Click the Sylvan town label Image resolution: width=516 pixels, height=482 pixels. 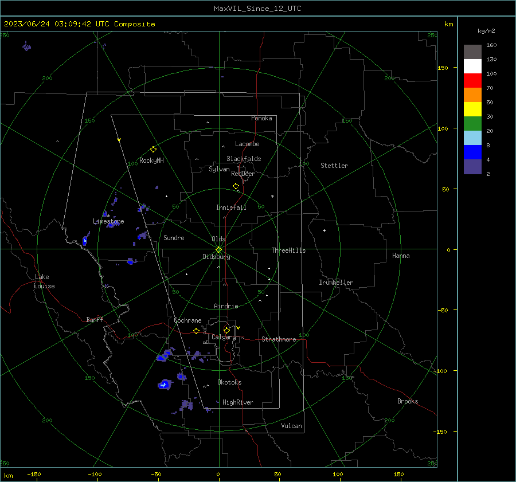[x=219, y=169]
